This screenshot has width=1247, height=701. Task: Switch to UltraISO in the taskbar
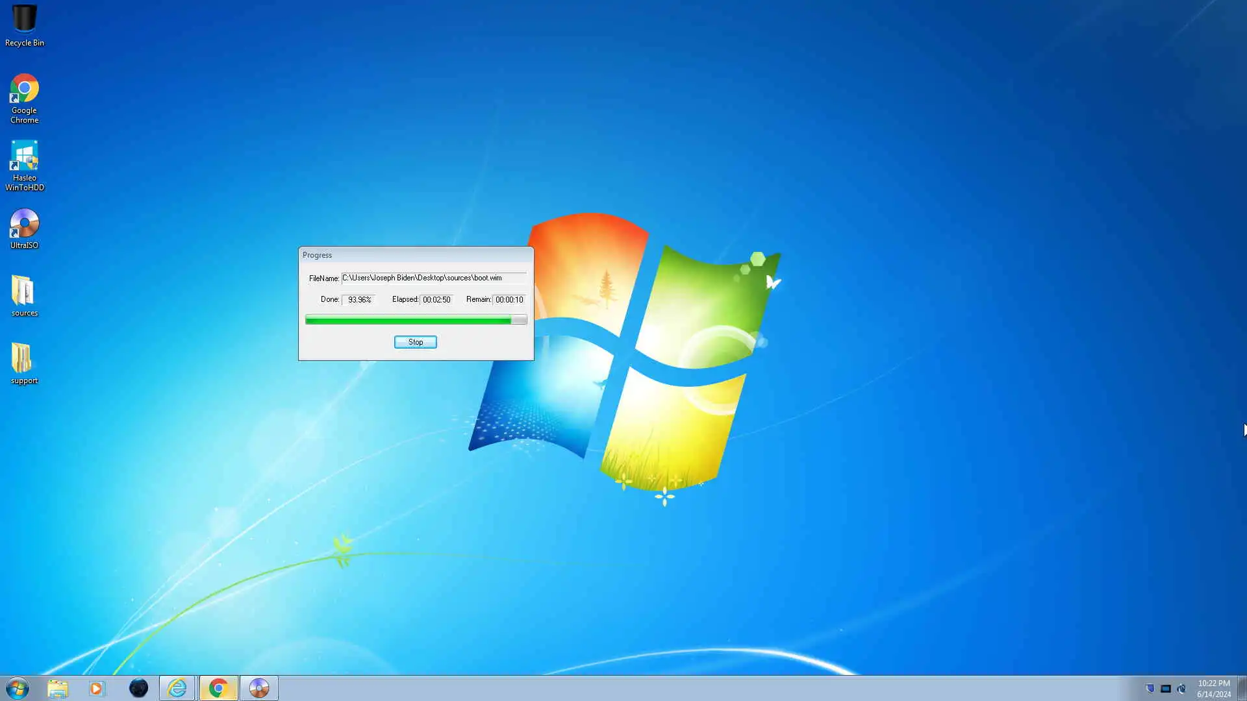click(259, 688)
